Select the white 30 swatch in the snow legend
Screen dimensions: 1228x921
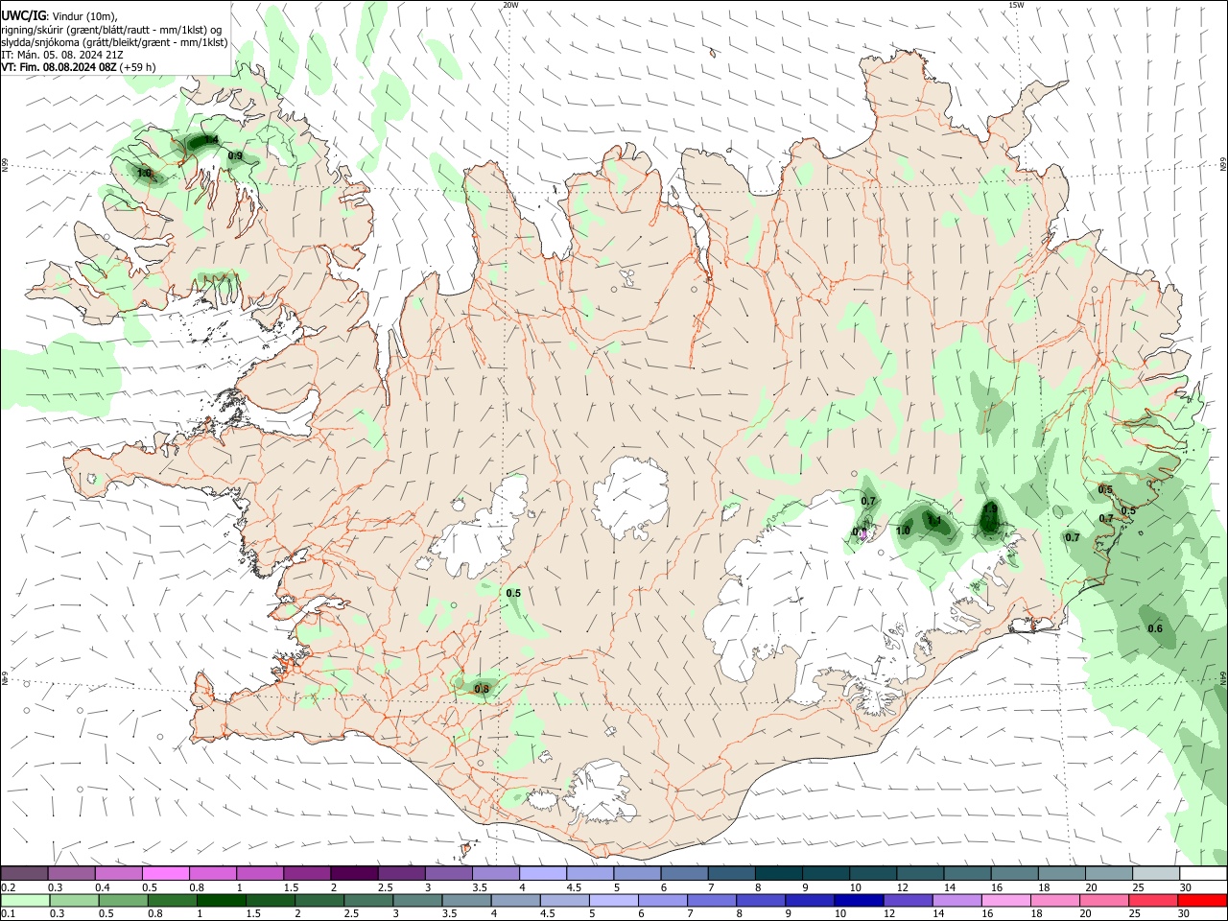[x=1203, y=874]
